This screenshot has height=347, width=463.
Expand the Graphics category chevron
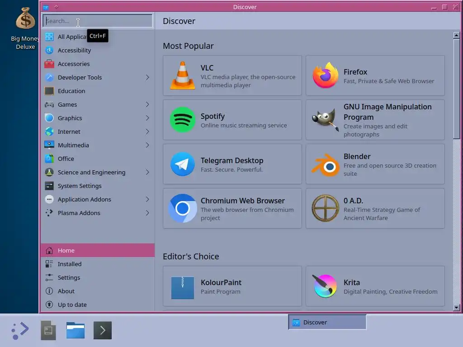147,118
